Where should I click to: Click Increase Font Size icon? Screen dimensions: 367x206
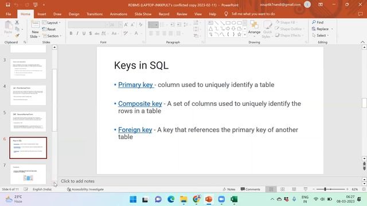[x=126, y=25]
